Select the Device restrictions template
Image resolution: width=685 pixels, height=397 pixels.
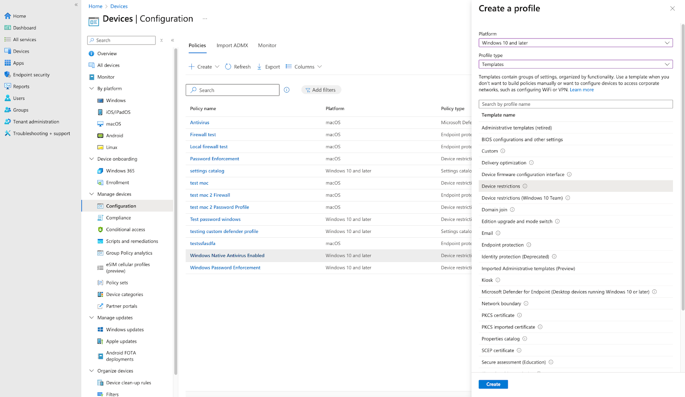tap(575, 186)
